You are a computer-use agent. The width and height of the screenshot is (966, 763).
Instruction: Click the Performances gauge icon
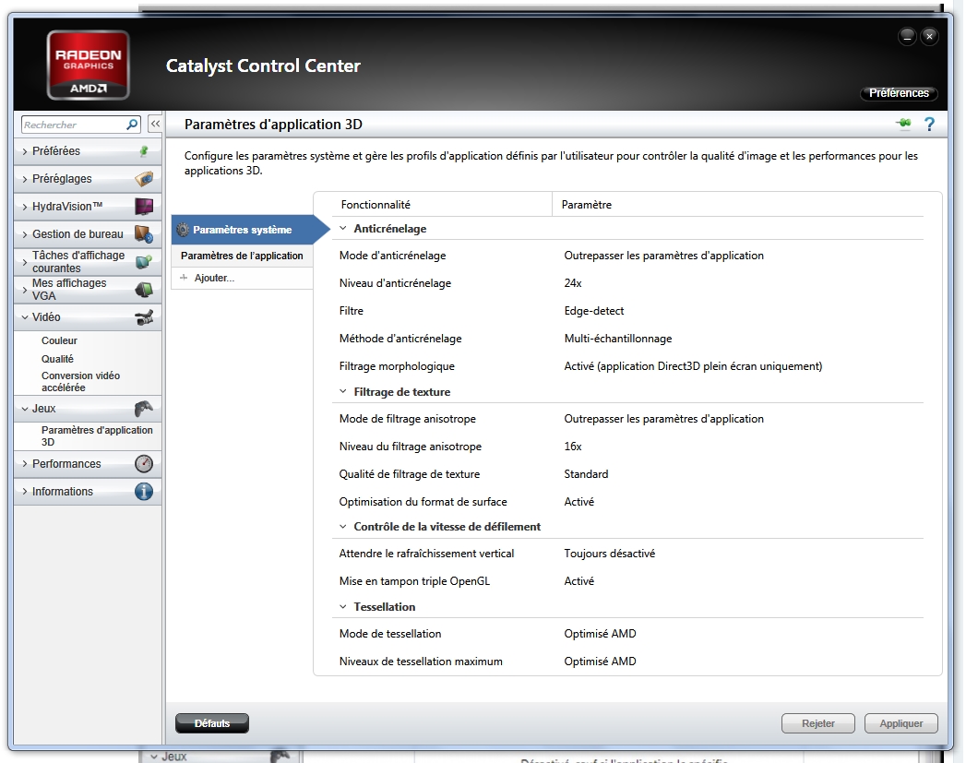coord(144,464)
